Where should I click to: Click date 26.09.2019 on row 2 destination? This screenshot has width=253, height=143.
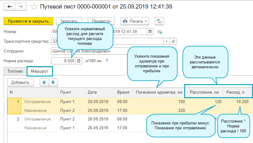pos(98,128)
